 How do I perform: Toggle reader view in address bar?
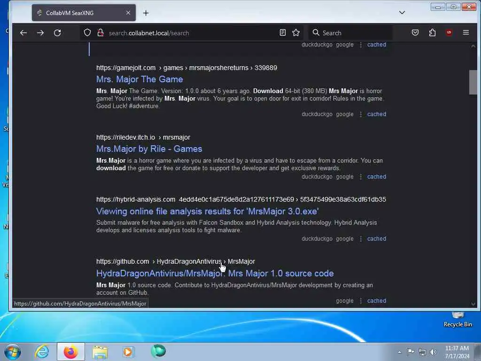tap(282, 32)
